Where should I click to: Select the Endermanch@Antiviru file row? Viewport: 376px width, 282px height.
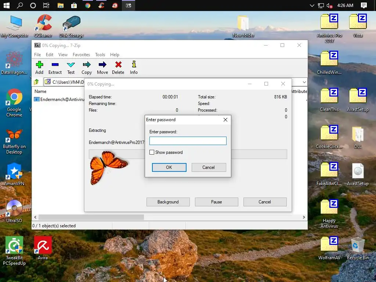point(59,99)
